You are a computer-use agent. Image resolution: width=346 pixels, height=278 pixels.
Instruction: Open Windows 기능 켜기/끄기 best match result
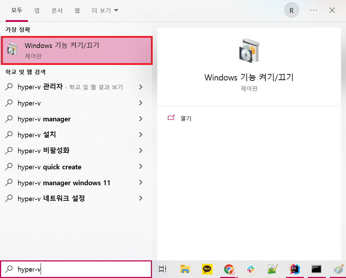pos(77,50)
